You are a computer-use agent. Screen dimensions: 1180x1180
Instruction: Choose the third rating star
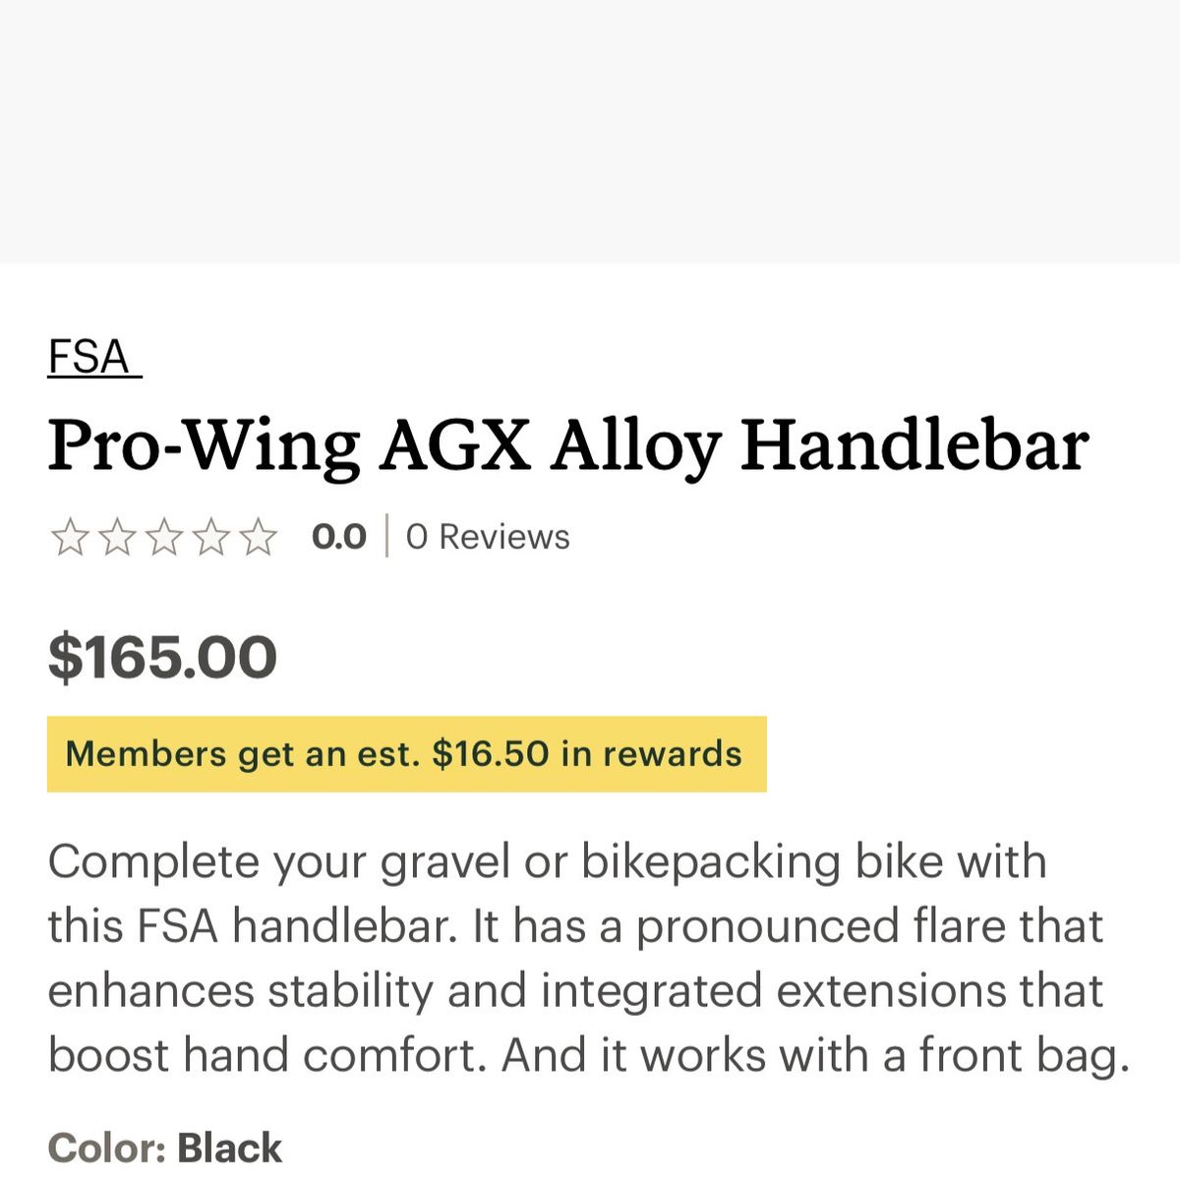pos(164,538)
